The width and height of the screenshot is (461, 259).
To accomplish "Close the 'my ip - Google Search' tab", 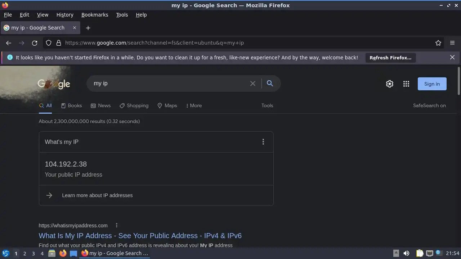I will tap(75, 28).
